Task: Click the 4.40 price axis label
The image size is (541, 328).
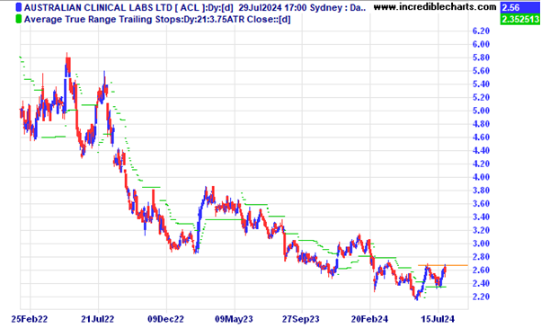Action: pyautogui.click(x=481, y=150)
